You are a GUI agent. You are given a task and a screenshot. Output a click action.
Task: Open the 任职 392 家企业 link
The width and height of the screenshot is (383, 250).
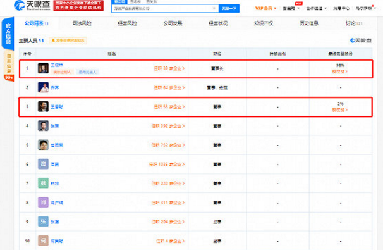(x=168, y=126)
